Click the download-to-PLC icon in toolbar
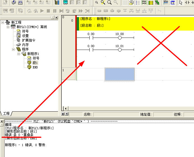This screenshot has width=194, height=157. (x=13, y=3)
